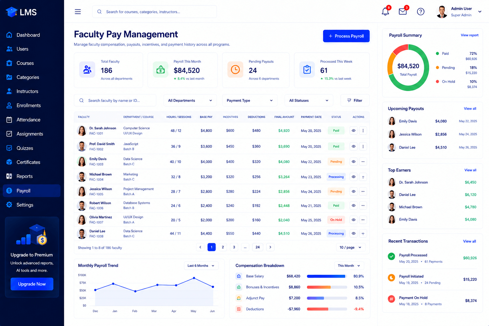Image resolution: width=489 pixels, height=326 pixels.
Task: Expand the All Statuses dropdown
Action: pyautogui.click(x=309, y=101)
